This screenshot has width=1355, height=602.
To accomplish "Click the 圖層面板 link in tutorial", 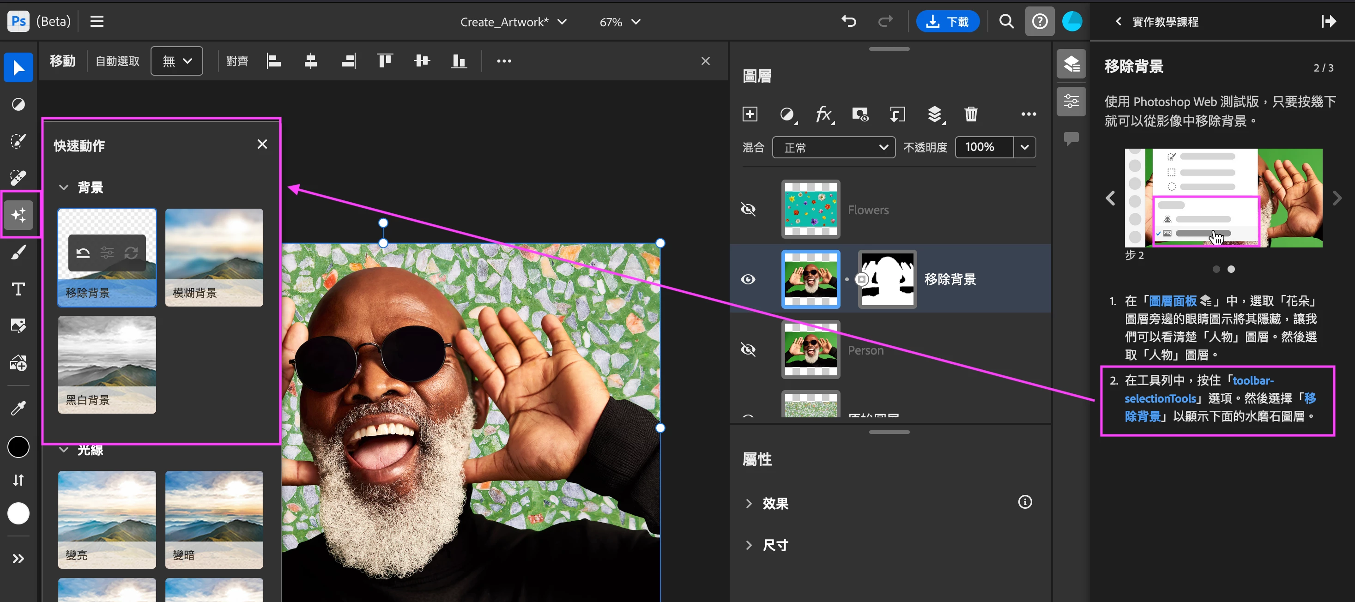I will [x=1173, y=301].
